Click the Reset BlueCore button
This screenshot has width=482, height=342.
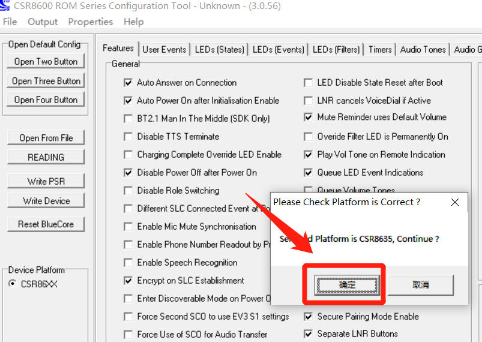46,224
